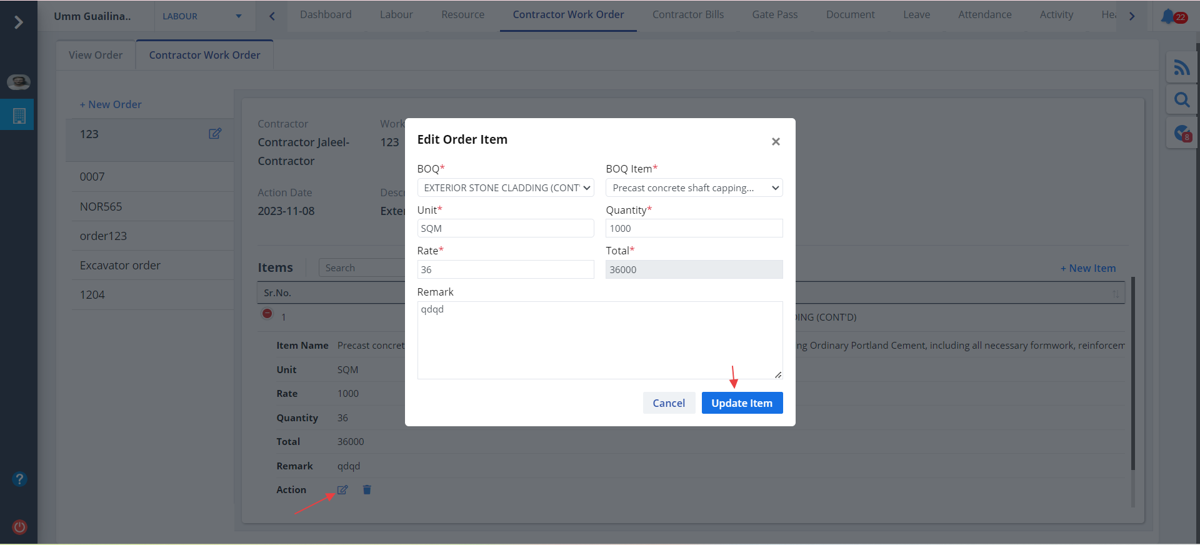Open the Contractor Bills menu tab
This screenshot has width=1200, height=545.
pos(687,14)
